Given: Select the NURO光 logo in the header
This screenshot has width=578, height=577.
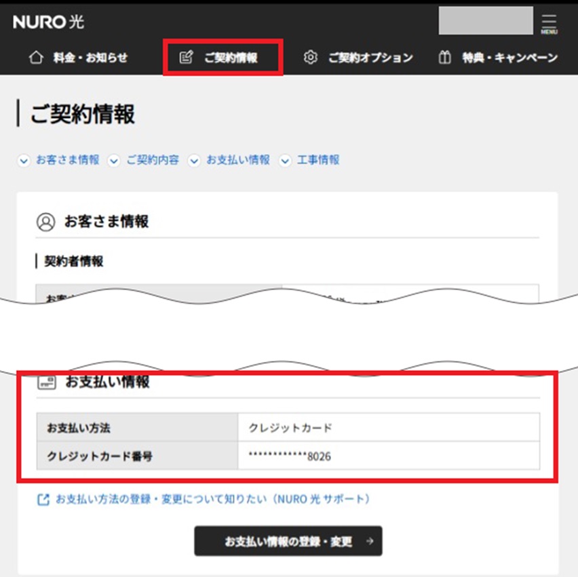Looking at the screenshot, I should 47,22.
